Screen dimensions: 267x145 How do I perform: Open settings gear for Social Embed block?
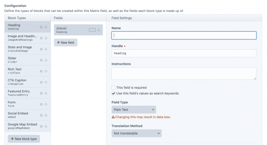[41, 115]
